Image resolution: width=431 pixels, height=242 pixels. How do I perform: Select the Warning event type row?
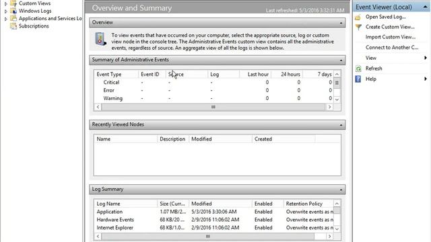point(213,98)
